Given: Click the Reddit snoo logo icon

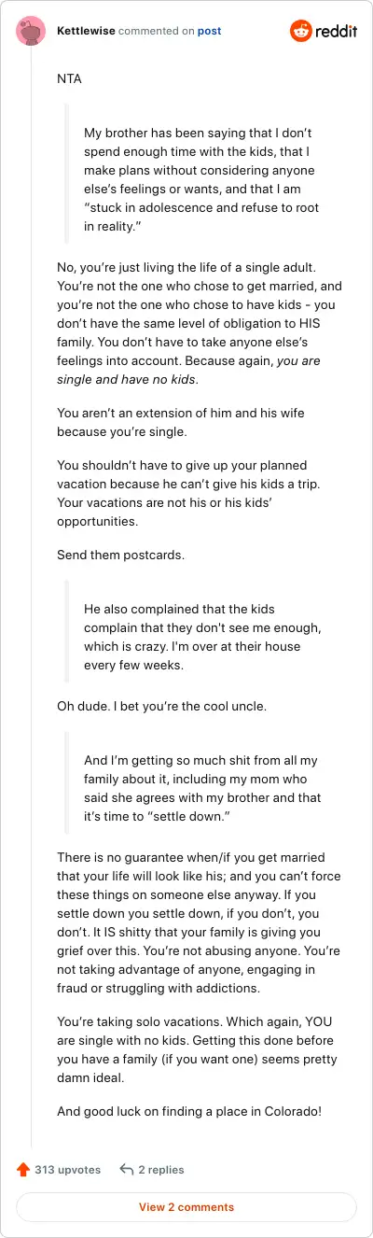Looking at the screenshot, I should (x=302, y=31).
